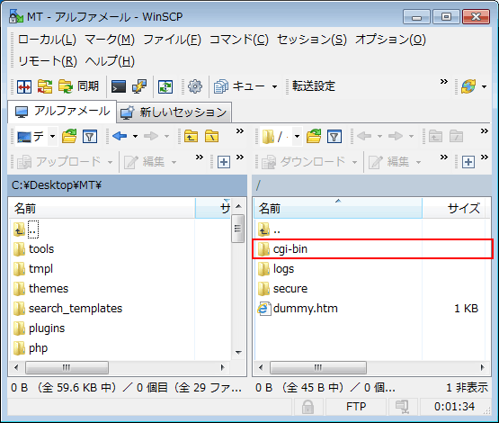Sort local files by 名前 column
499x423 pixels.
click(102, 209)
